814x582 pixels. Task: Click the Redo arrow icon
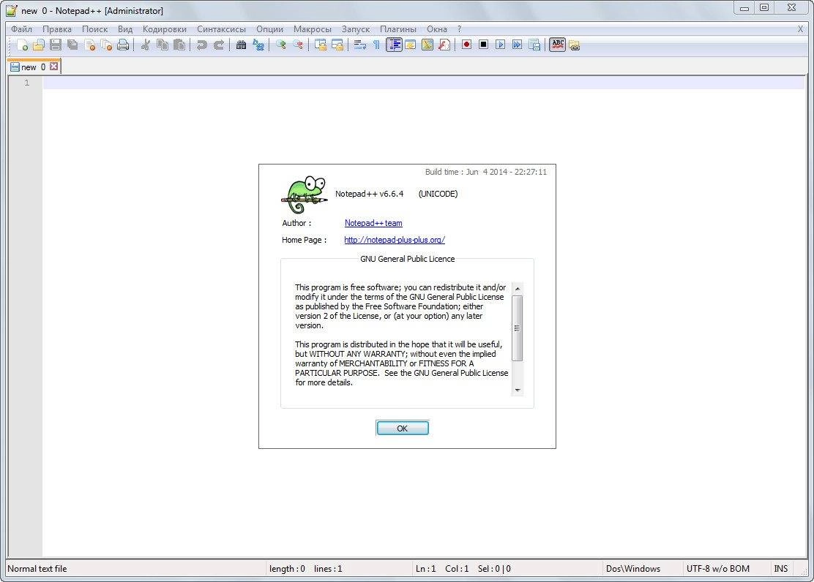pos(219,45)
